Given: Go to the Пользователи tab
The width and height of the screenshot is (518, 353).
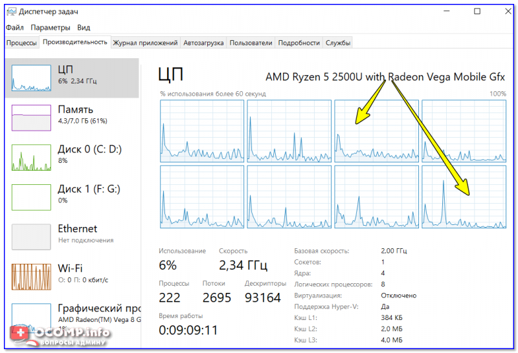Looking at the screenshot, I should (x=251, y=43).
